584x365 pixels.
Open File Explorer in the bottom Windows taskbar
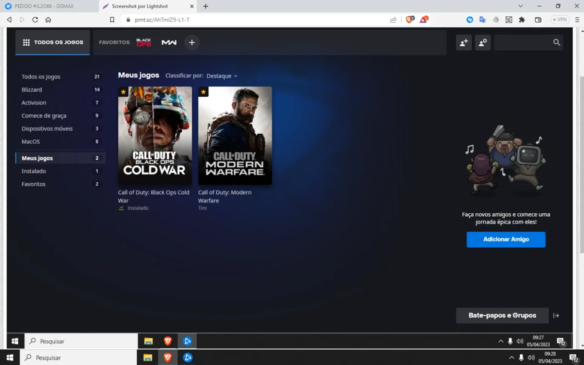pos(148,358)
